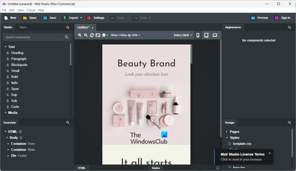Click the search icon in Appearance panel
The height and width of the screenshot is (171, 296).
(289, 27)
